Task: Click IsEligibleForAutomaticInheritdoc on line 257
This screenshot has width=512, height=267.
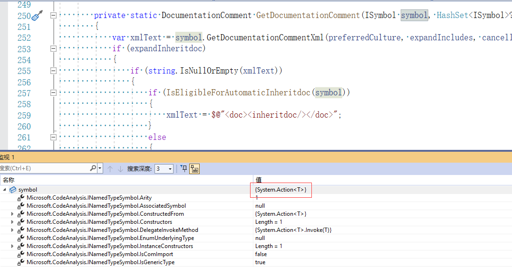Action: pos(238,93)
